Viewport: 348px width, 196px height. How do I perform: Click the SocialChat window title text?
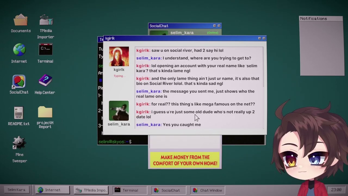pyautogui.click(x=159, y=26)
